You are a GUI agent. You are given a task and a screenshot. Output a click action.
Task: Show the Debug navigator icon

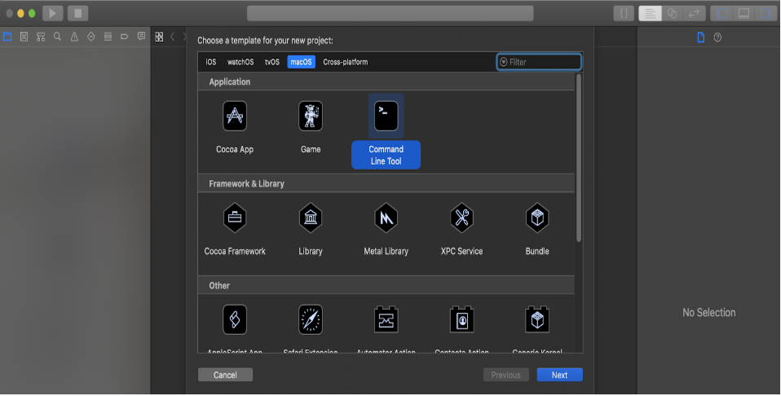[108, 37]
